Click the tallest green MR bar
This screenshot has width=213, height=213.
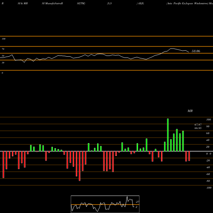[x=168, y=135]
